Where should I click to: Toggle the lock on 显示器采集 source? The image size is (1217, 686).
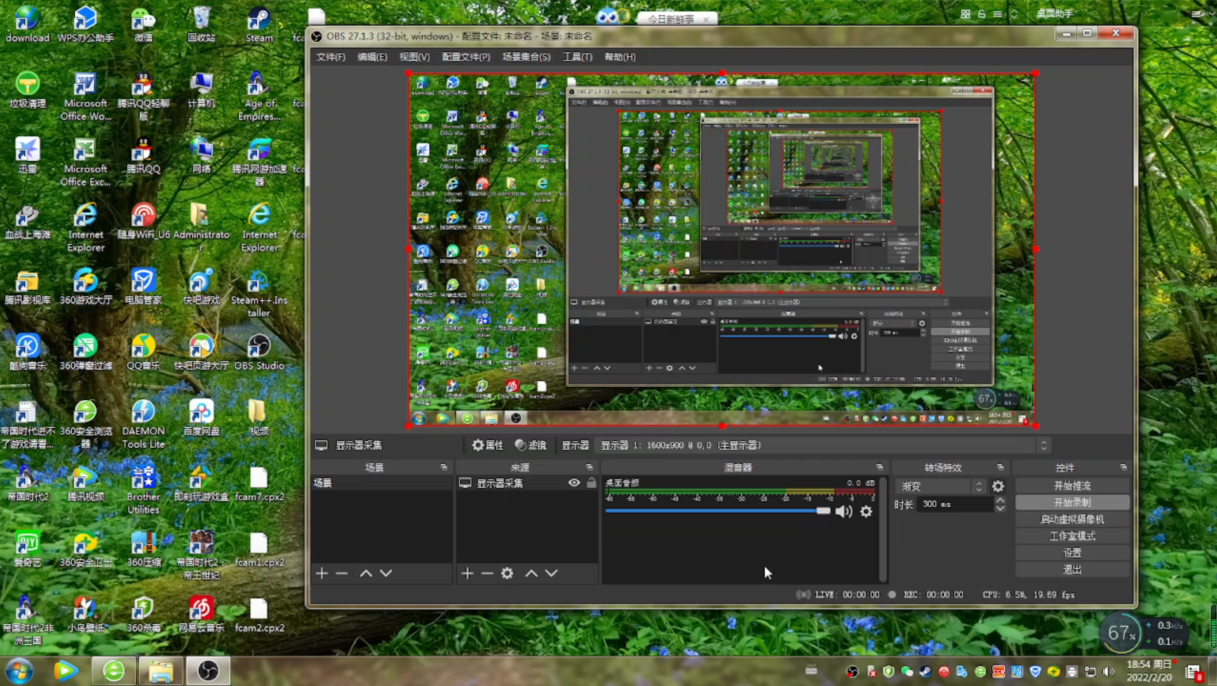pyautogui.click(x=591, y=483)
